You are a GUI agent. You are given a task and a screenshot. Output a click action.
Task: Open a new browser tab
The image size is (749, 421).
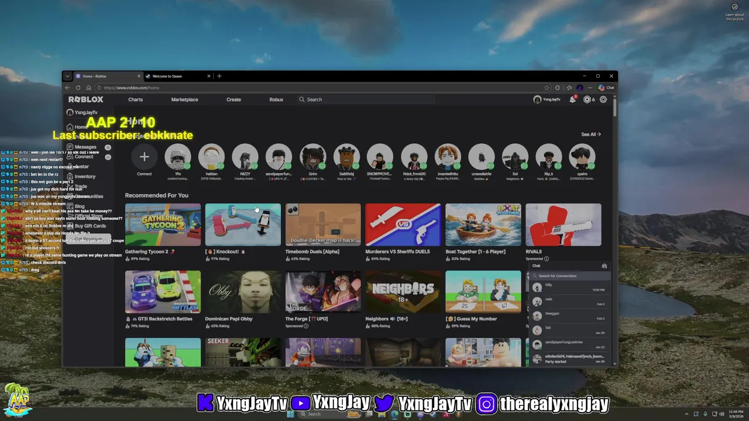coord(219,76)
